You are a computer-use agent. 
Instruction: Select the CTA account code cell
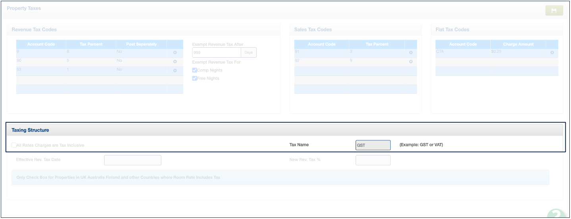[x=463, y=52]
